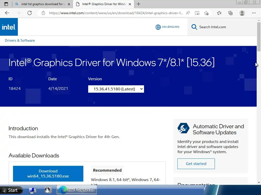Click the scrollbar up arrow

click(259, 20)
